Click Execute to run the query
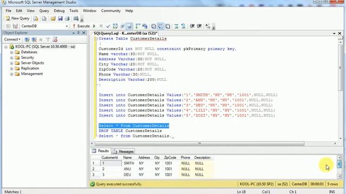346x194 pixels. pyautogui.click(x=81, y=26)
